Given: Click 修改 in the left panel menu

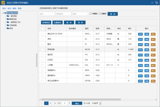Looking at the screenshot, I should point(9,8).
